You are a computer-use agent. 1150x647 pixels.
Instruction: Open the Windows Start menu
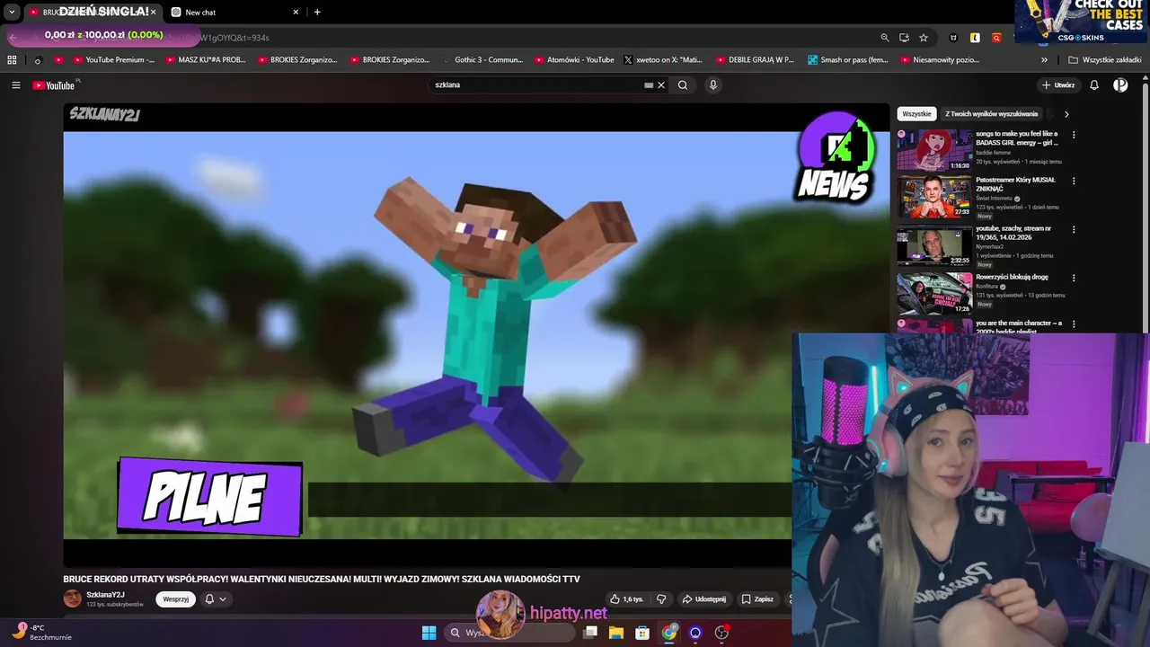coord(429,633)
